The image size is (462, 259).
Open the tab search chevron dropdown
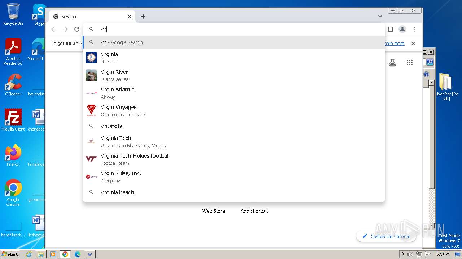(x=380, y=17)
